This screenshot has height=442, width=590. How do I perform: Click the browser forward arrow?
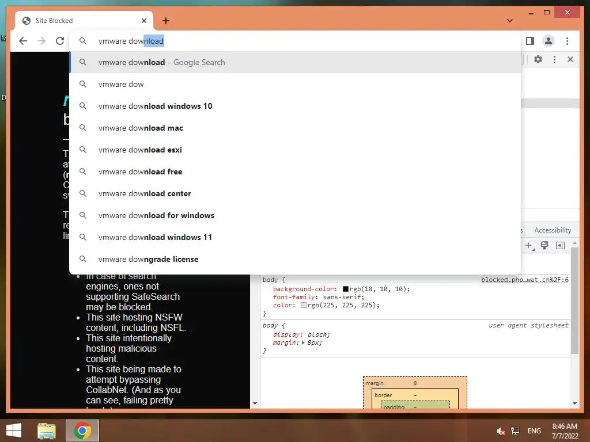click(41, 41)
